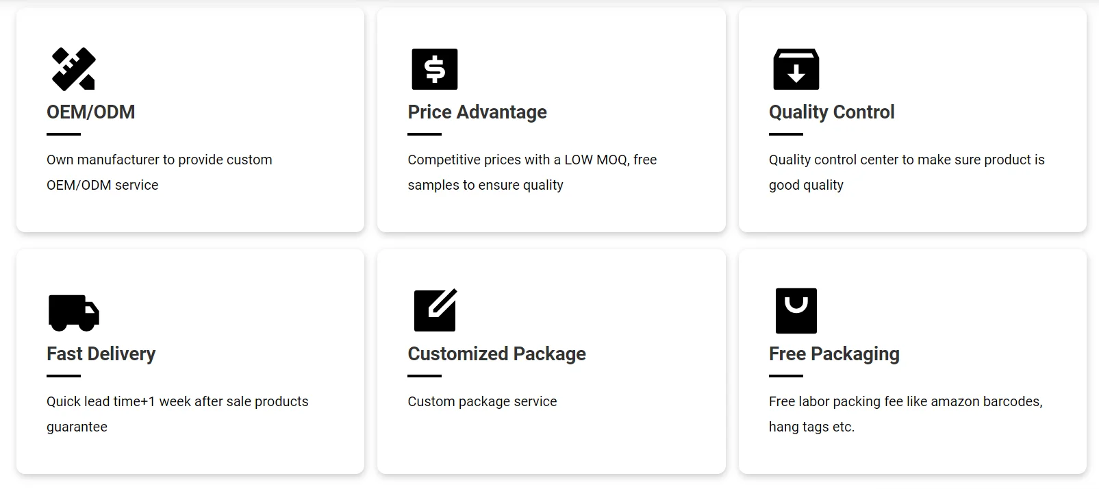1099x489 pixels.
Task: Click the edit pencil Customized Package icon
Action: click(x=435, y=311)
